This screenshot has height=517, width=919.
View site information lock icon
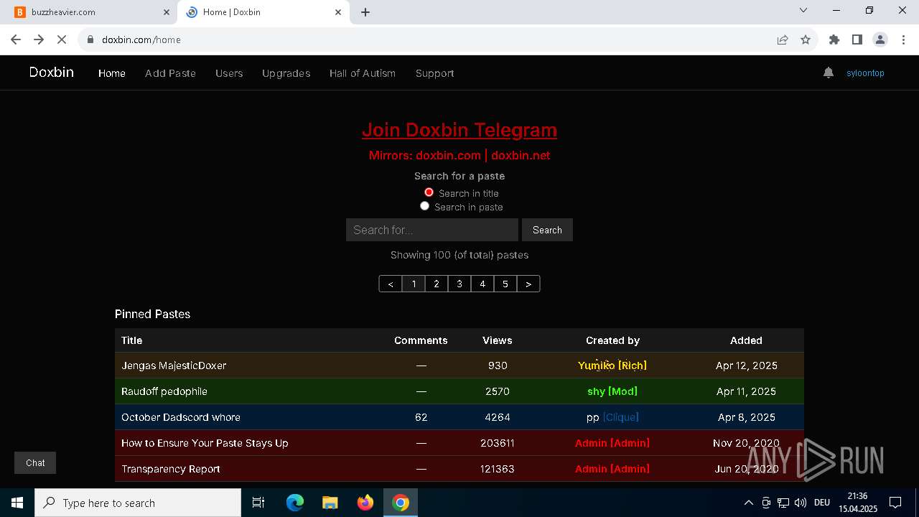point(90,39)
